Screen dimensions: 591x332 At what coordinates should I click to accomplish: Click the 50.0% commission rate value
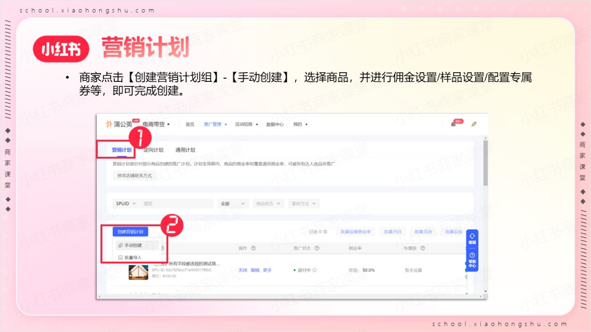[369, 270]
